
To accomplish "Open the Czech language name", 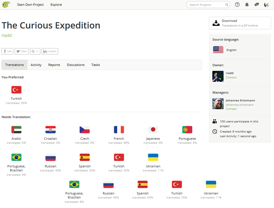I will click(85, 139).
